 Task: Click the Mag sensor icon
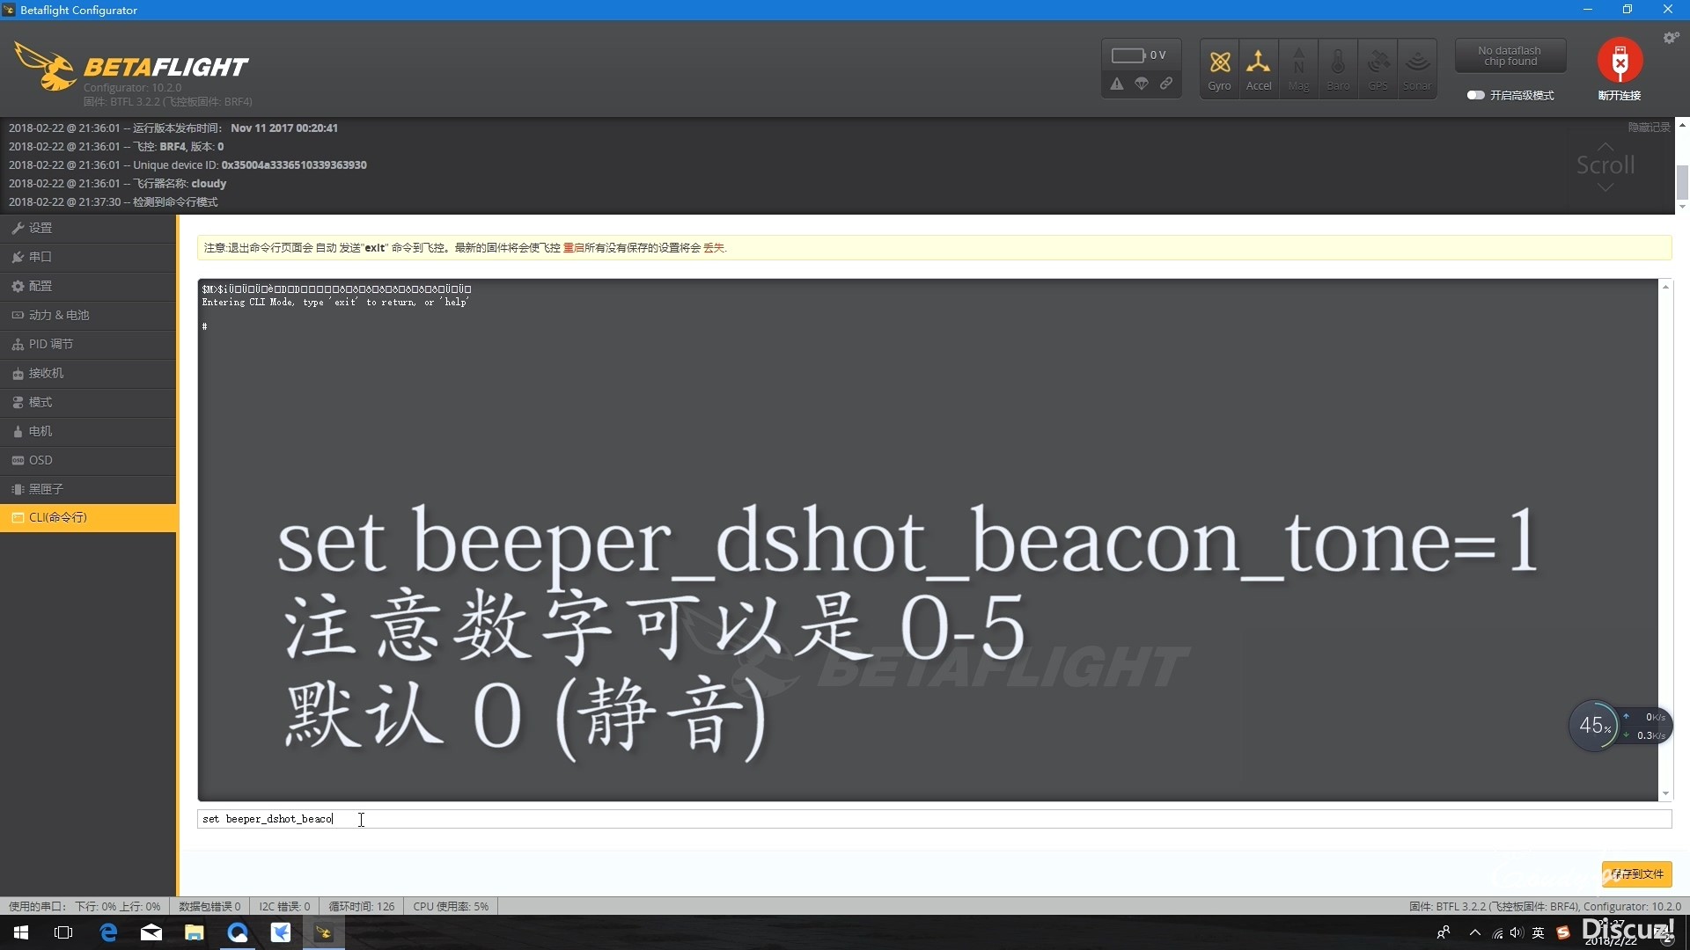pyautogui.click(x=1298, y=69)
